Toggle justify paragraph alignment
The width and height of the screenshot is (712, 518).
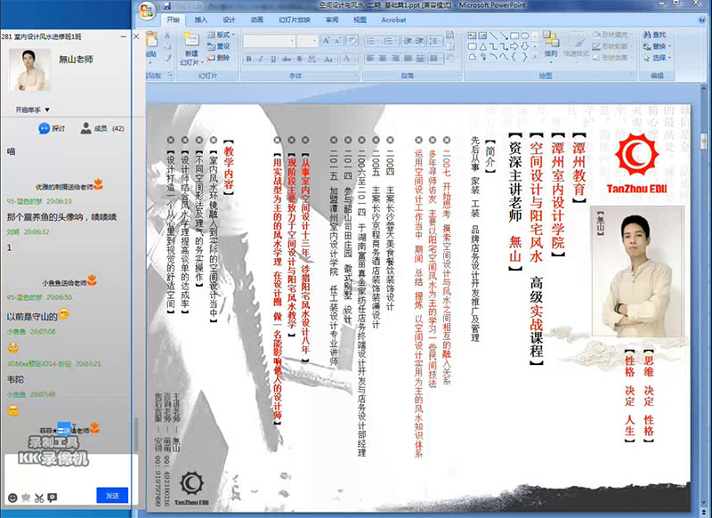point(408,58)
